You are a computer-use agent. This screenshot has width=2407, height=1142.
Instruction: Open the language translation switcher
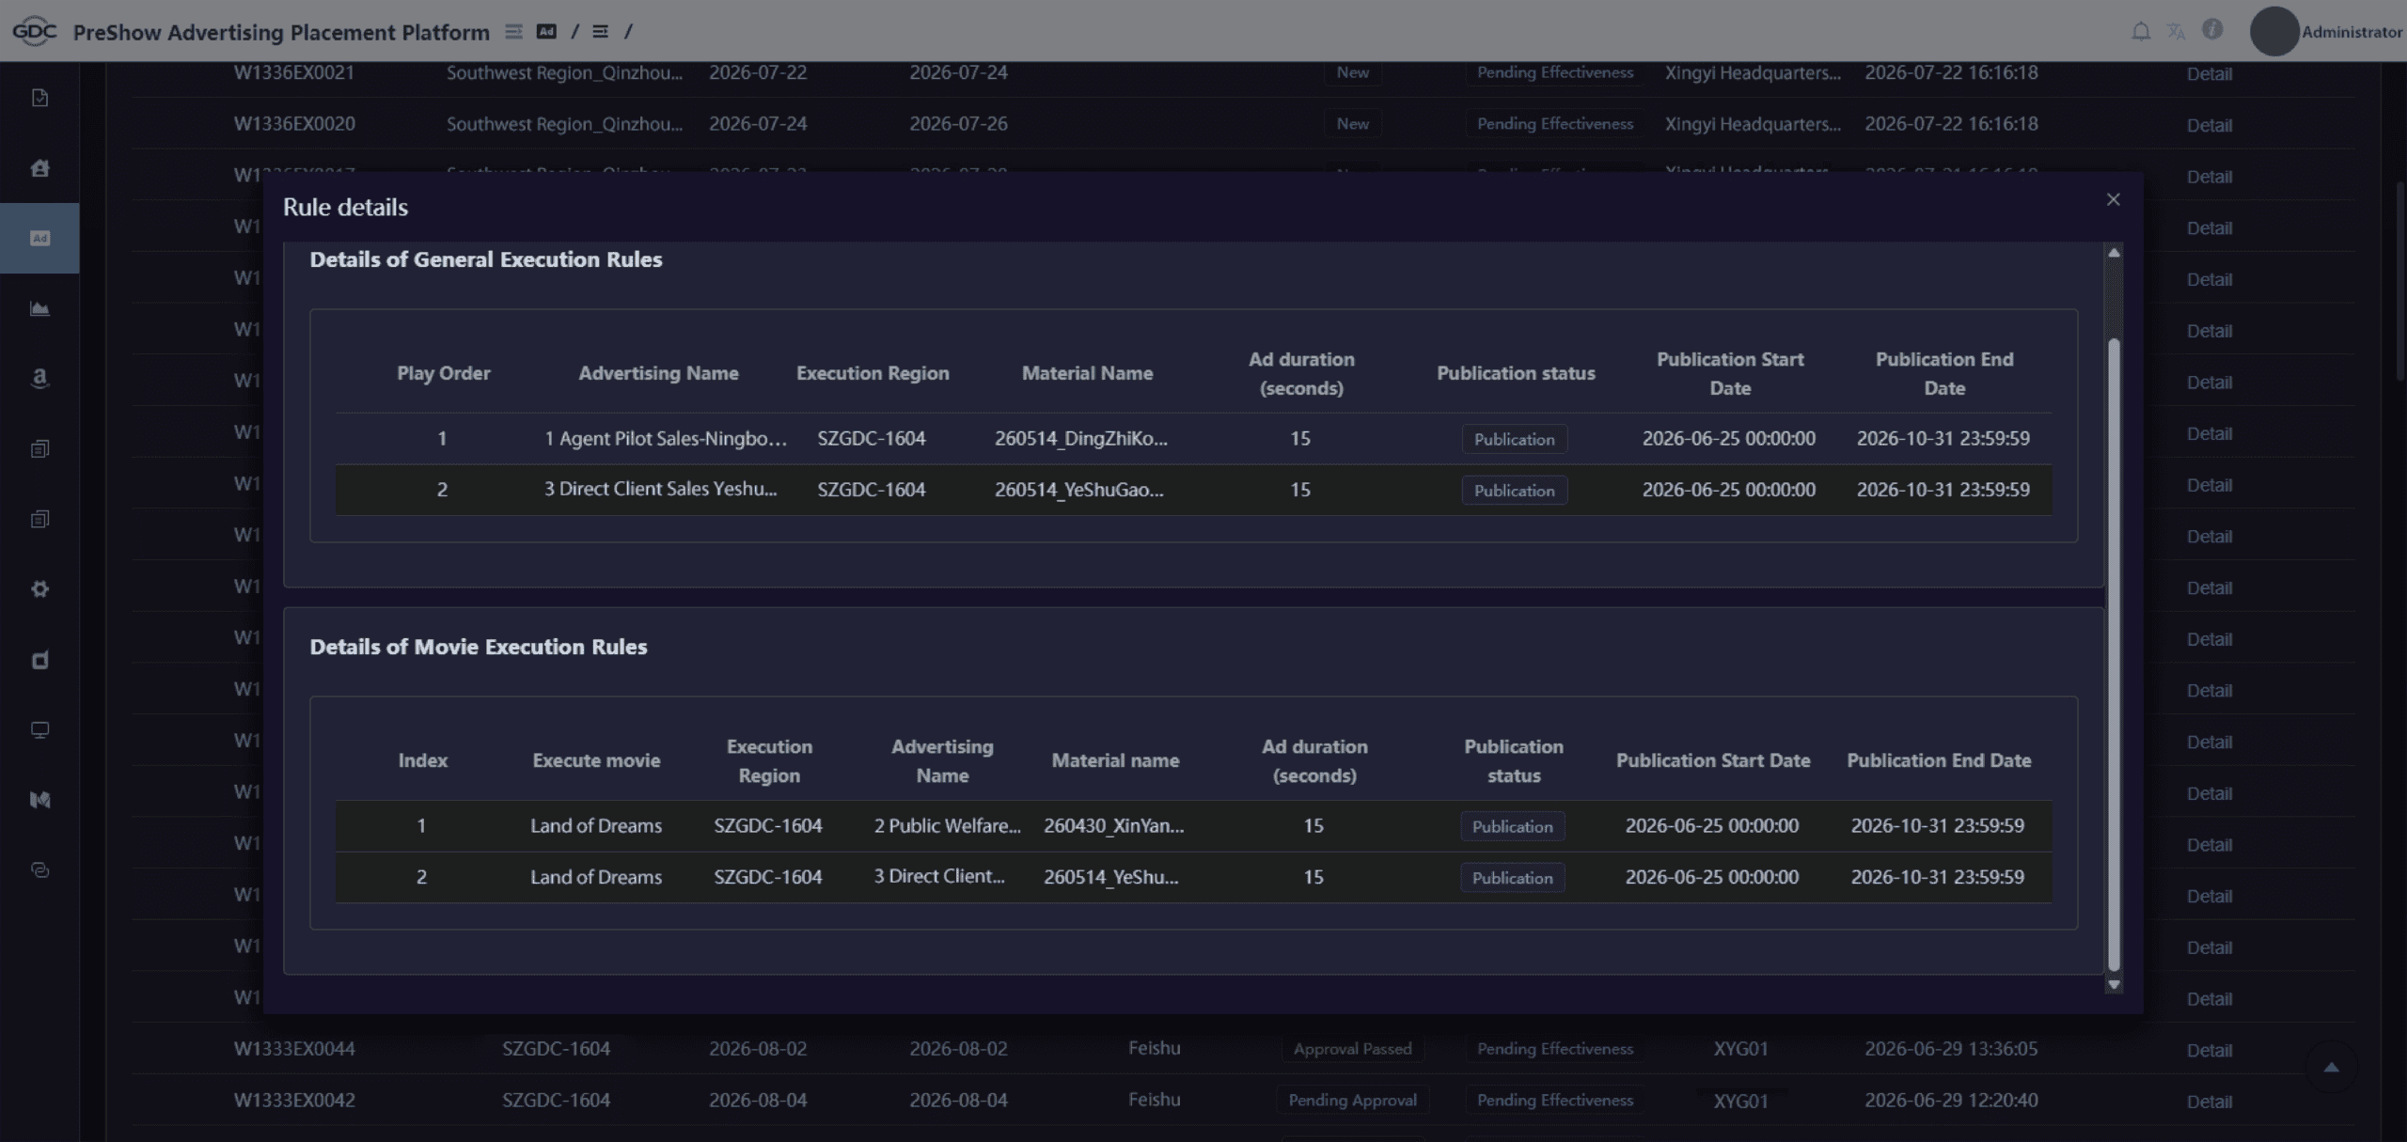(x=2176, y=31)
